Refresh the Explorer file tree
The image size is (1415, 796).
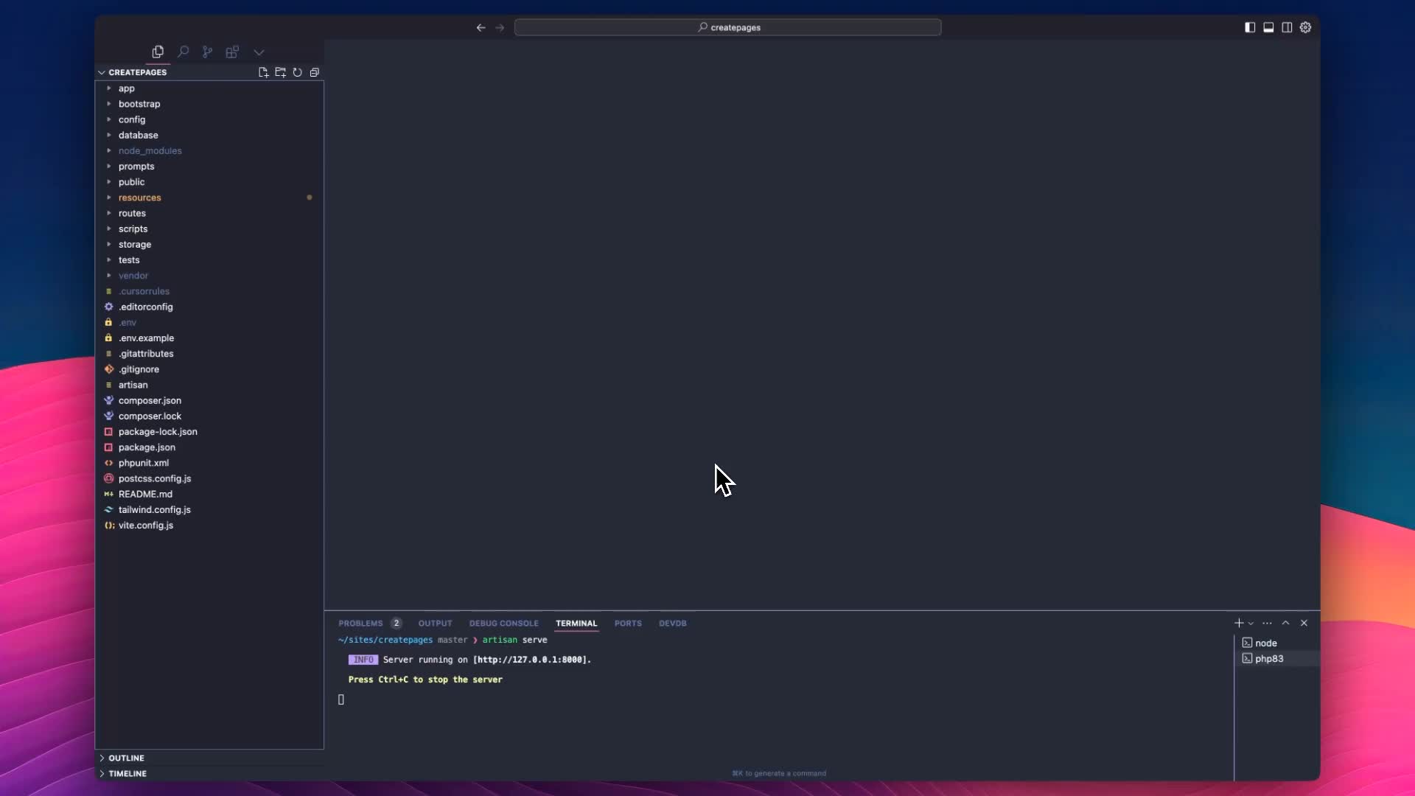pos(297,72)
